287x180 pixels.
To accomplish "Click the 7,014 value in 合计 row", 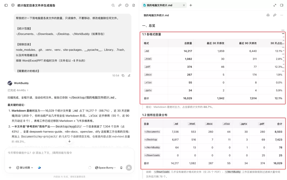I will point(253,98).
